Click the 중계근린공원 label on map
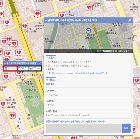Screen dimensions: 140x139 click(32, 97)
